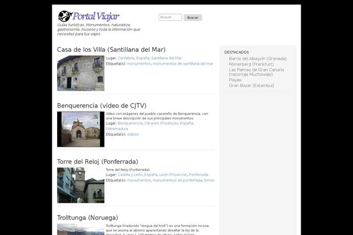Focus the Buscar search input field
The width and height of the screenshot is (353, 235).
[170, 17]
